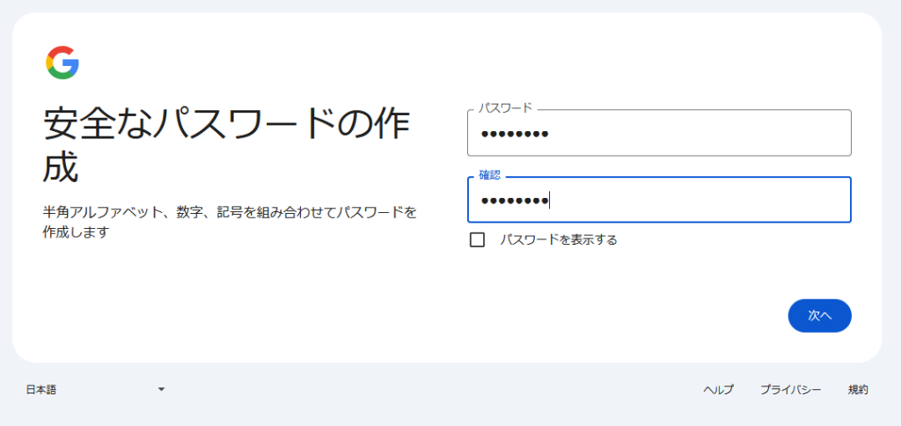The width and height of the screenshot is (901, 426).
Task: Open the プライバシー link
Action: coord(790,389)
